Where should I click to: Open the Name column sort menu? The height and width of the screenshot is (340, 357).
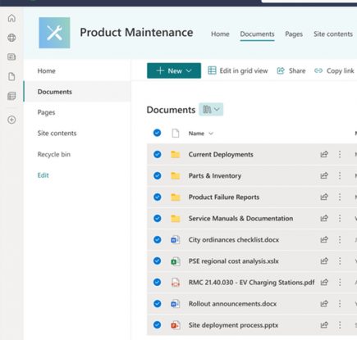pyautogui.click(x=200, y=134)
